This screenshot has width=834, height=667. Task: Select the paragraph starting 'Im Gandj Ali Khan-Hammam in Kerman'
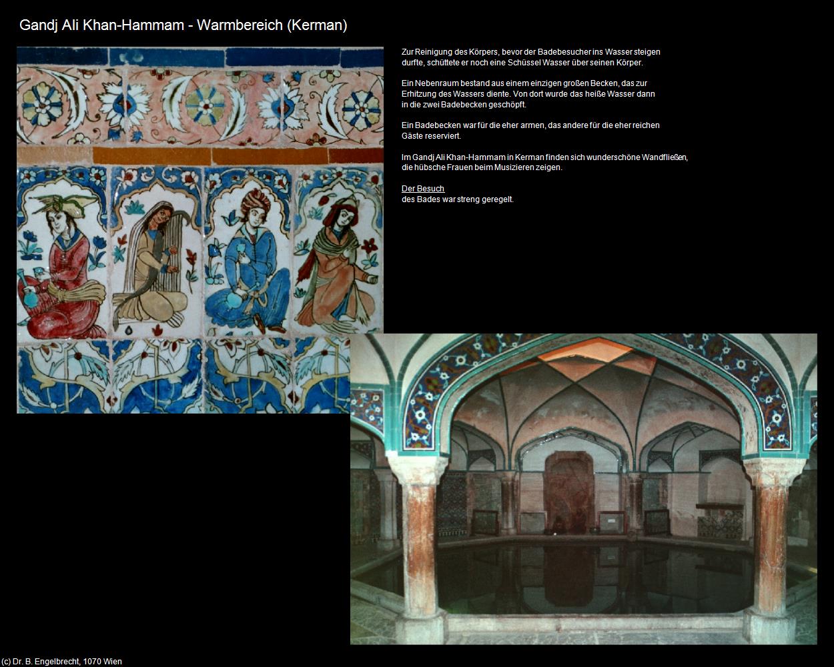point(544,162)
